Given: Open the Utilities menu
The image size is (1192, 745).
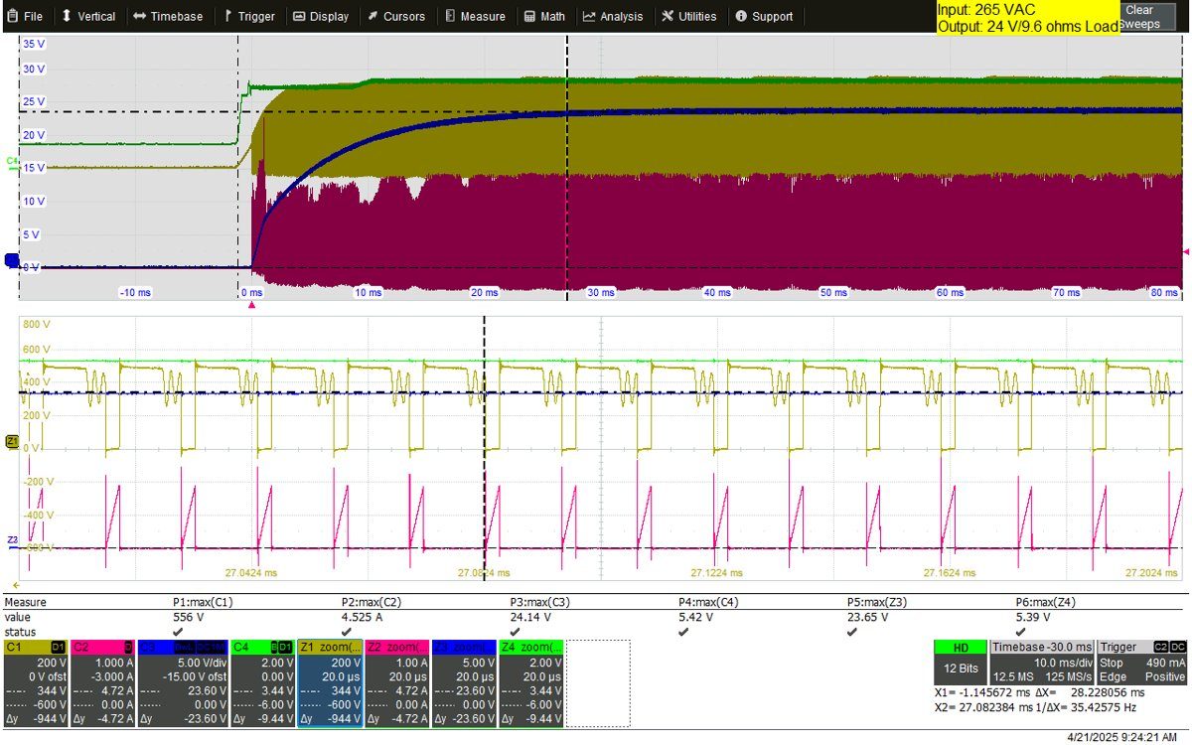Looking at the screenshot, I should pyautogui.click(x=688, y=16).
